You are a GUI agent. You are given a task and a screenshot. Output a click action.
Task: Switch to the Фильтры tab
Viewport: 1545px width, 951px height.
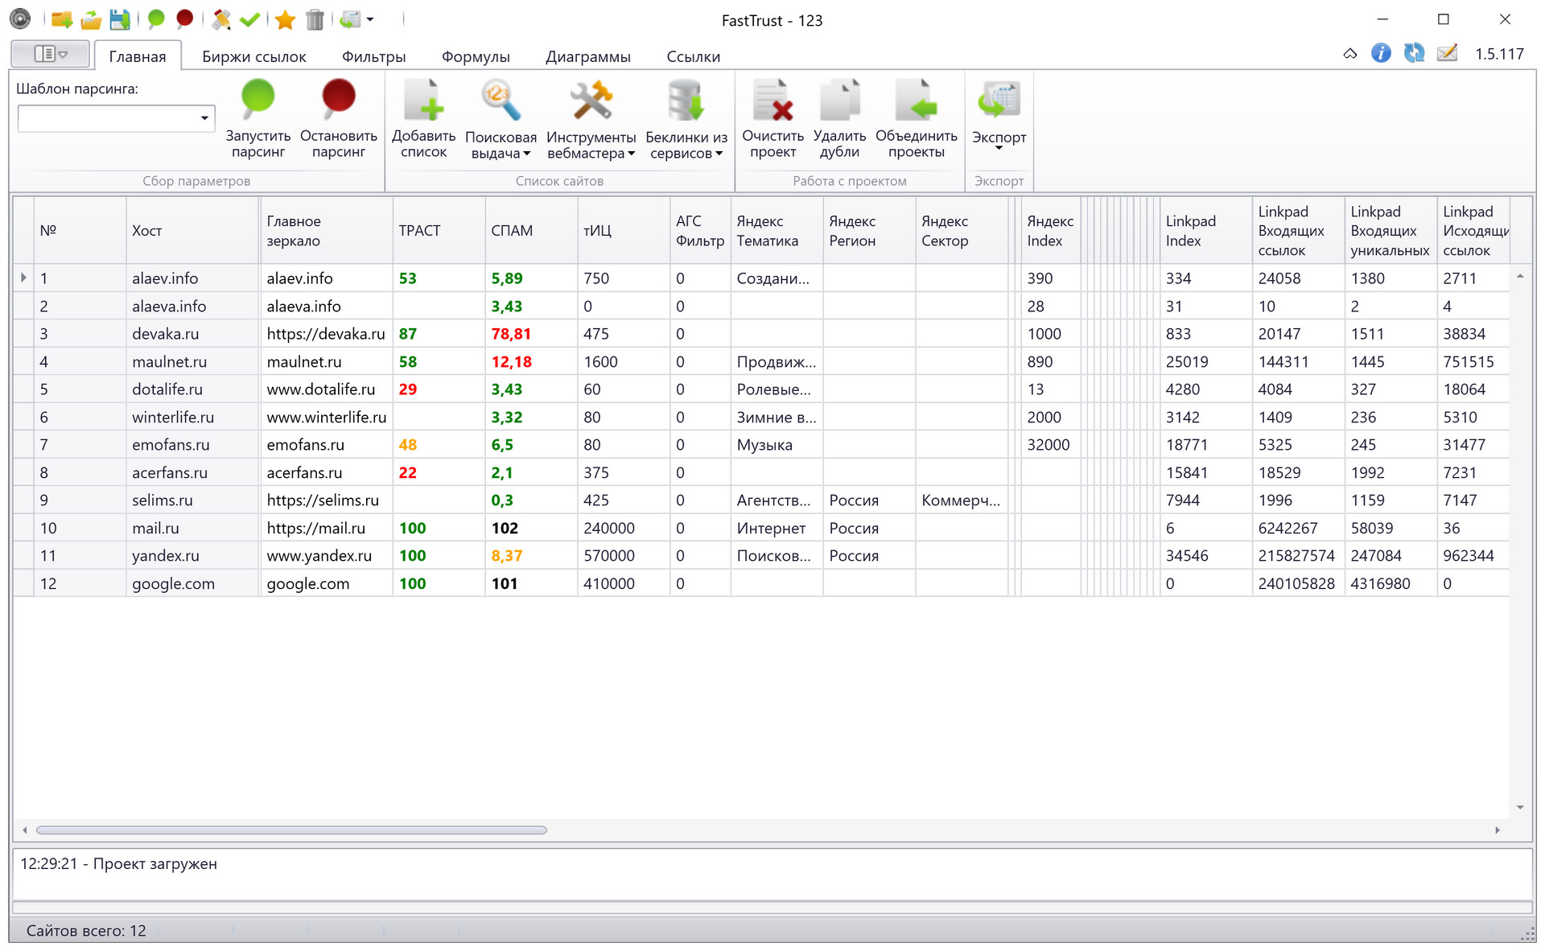coord(373,56)
